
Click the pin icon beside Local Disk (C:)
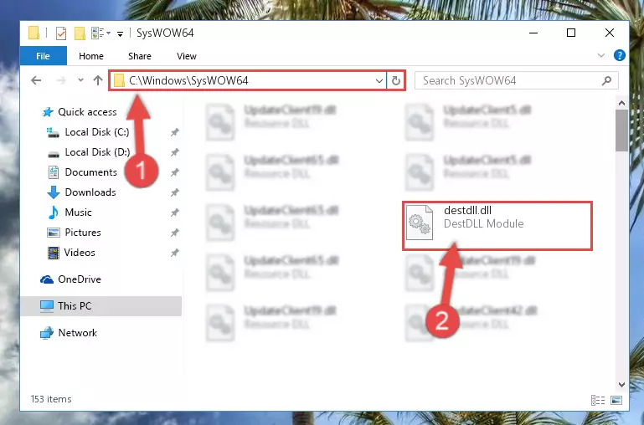(174, 132)
